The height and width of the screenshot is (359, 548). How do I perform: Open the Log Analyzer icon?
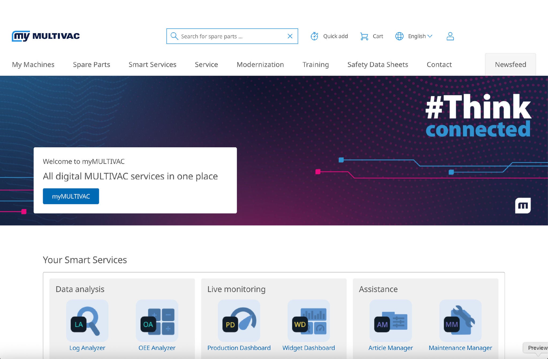(x=87, y=321)
